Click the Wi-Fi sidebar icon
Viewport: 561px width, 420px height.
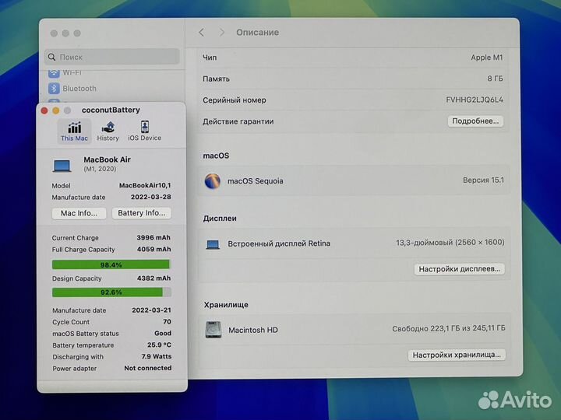click(x=54, y=73)
